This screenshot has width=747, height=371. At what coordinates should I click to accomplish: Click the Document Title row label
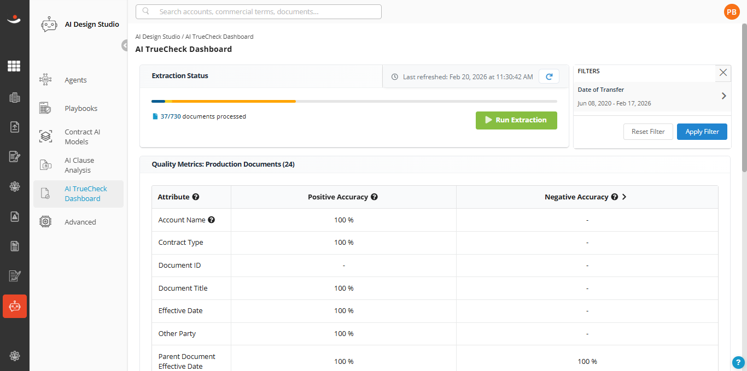183,288
